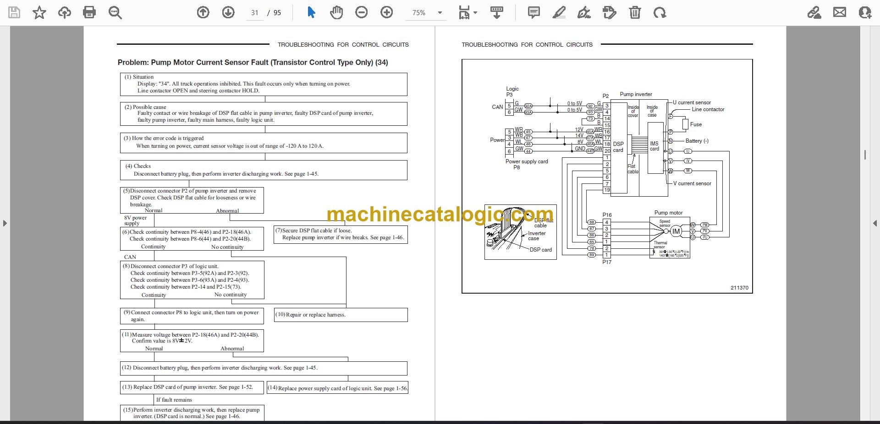Edit the current page number field

click(255, 13)
